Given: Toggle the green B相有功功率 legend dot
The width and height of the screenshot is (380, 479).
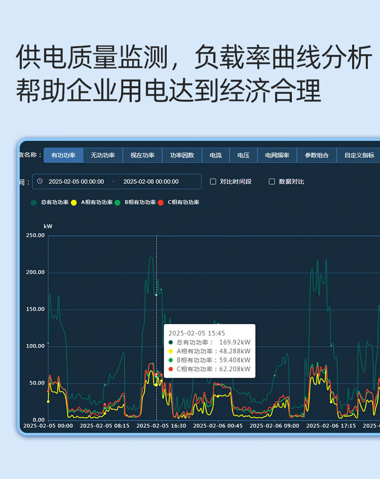Looking at the screenshot, I should pyautogui.click(x=118, y=202).
